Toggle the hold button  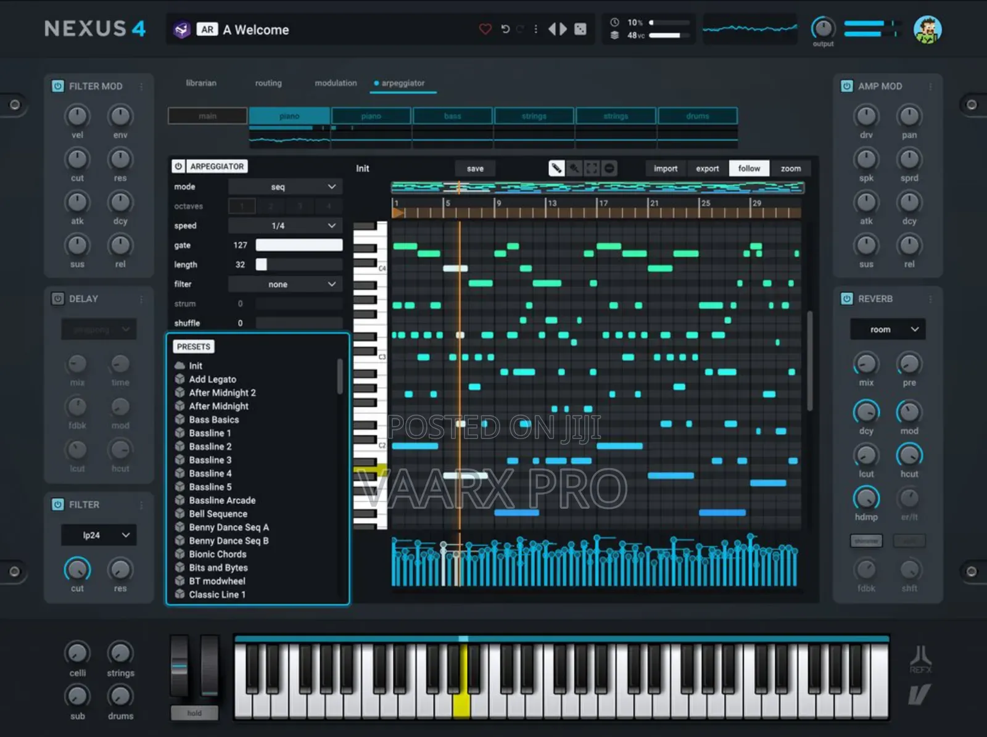tap(194, 713)
